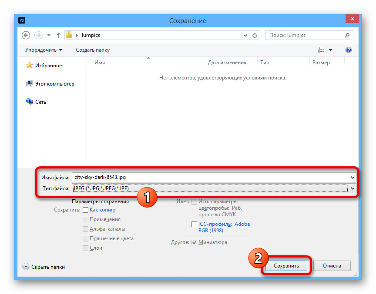Click the folder icon in the address bar
This screenshot has width=376, height=294.
[69, 35]
